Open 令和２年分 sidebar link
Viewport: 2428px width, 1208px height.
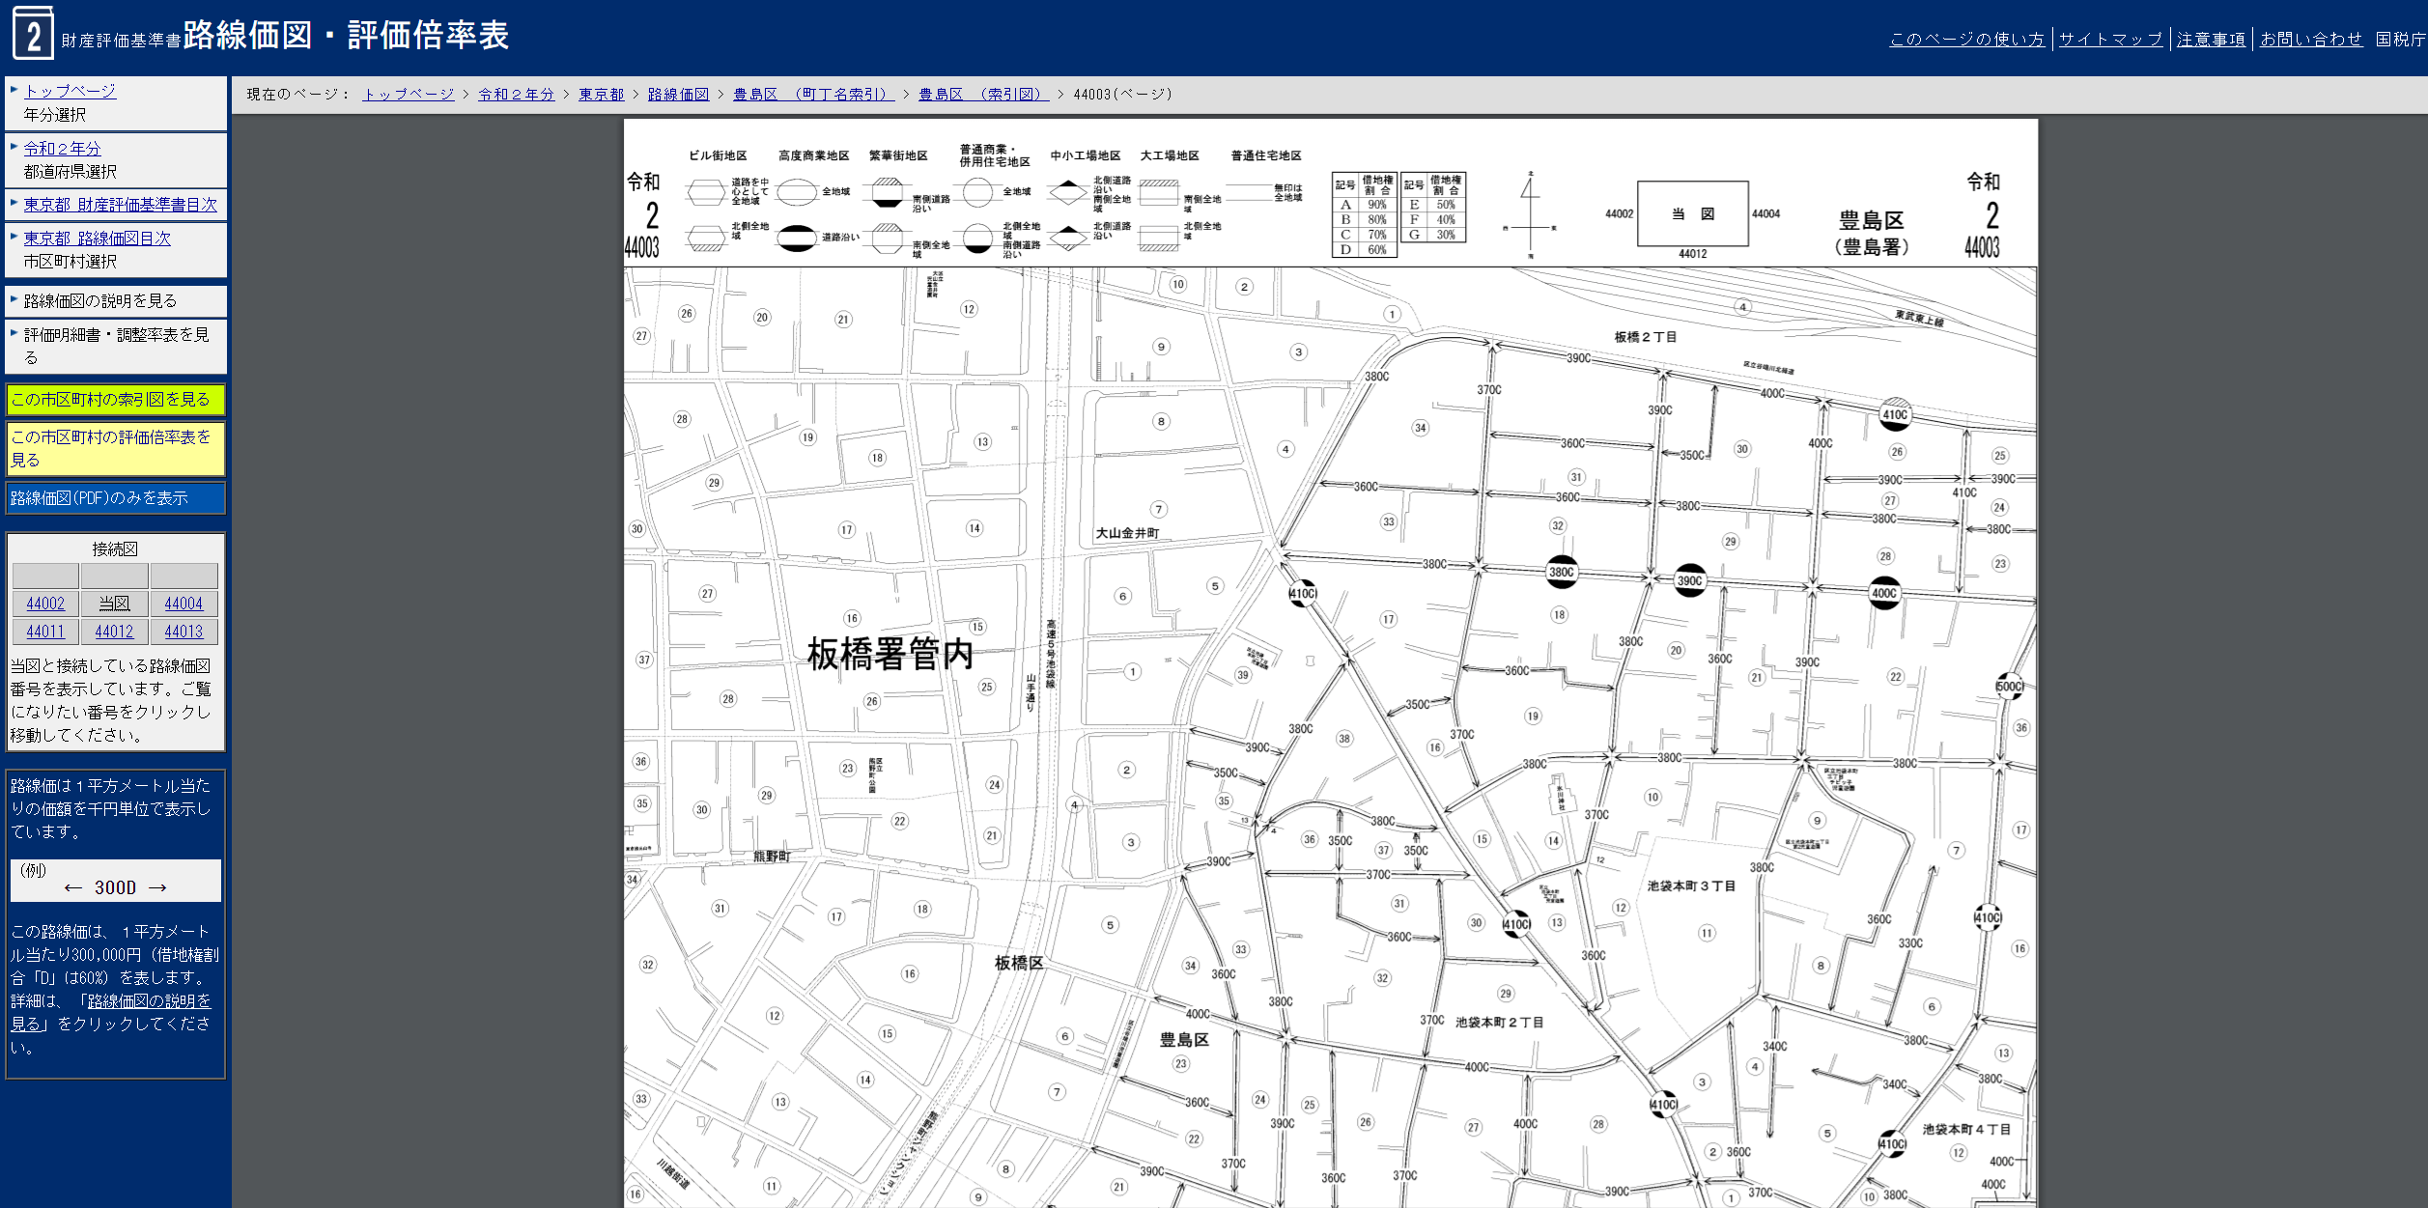coord(62,149)
